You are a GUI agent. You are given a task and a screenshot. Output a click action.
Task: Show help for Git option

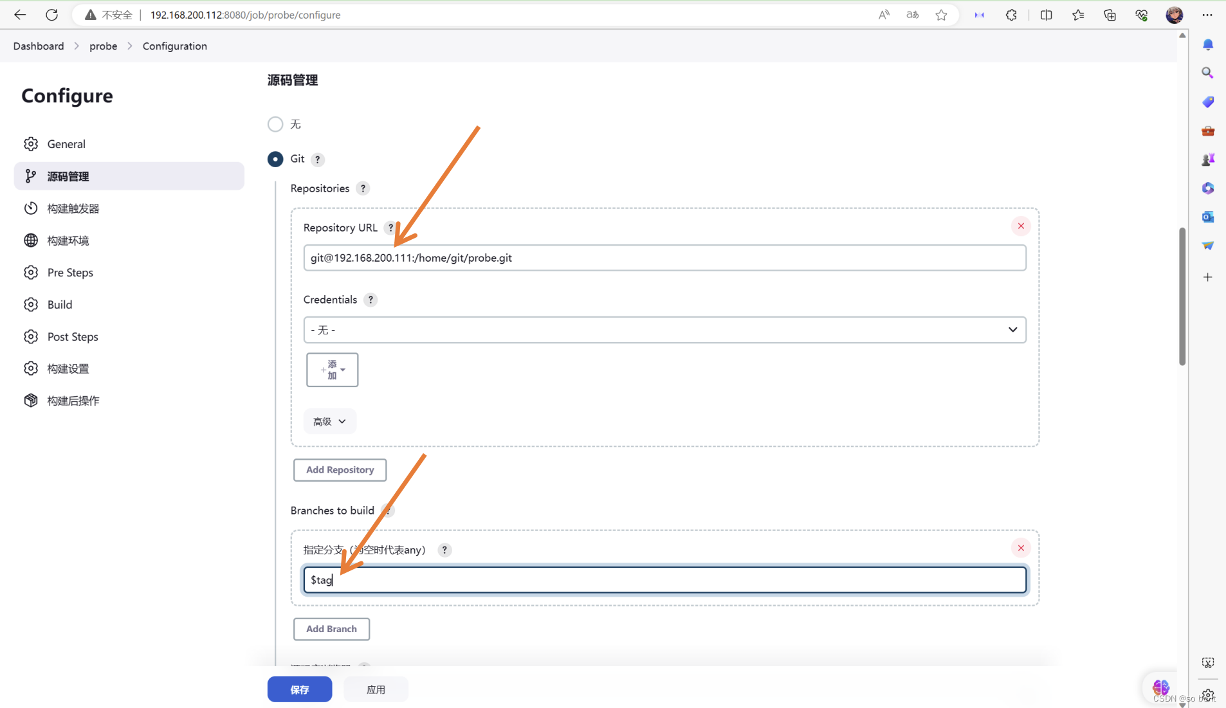click(318, 159)
